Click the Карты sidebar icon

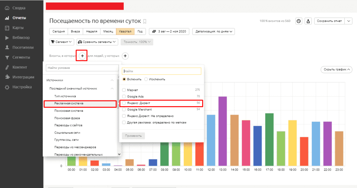click(x=7, y=28)
